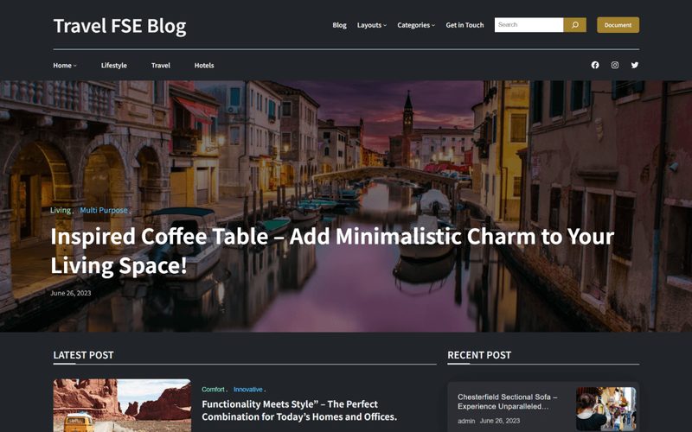This screenshot has height=432, width=692.
Task: Open the Instagram social icon
Action: click(615, 66)
